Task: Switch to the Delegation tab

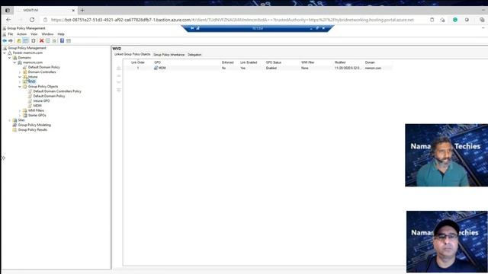Action: (194, 55)
